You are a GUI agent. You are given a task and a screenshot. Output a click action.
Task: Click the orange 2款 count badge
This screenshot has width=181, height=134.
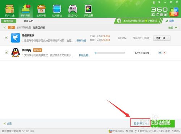[x=11, y=28]
